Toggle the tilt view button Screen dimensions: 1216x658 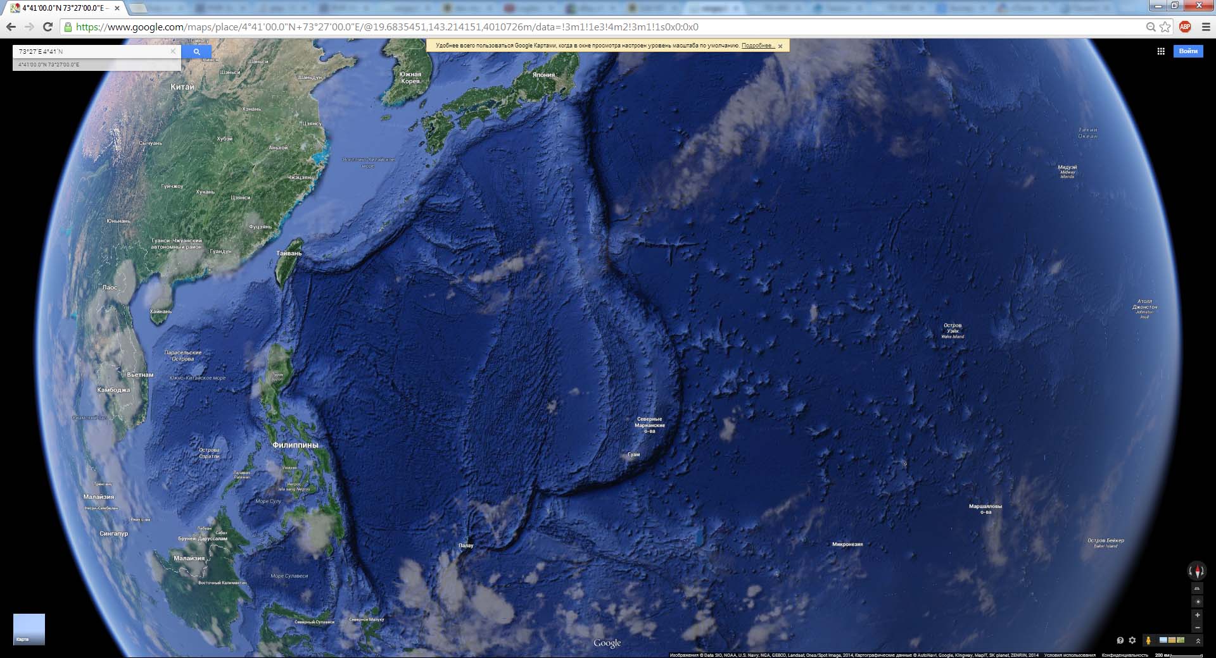(1197, 588)
